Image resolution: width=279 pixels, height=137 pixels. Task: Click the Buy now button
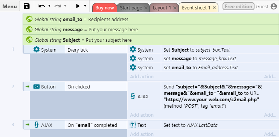tap(104, 8)
